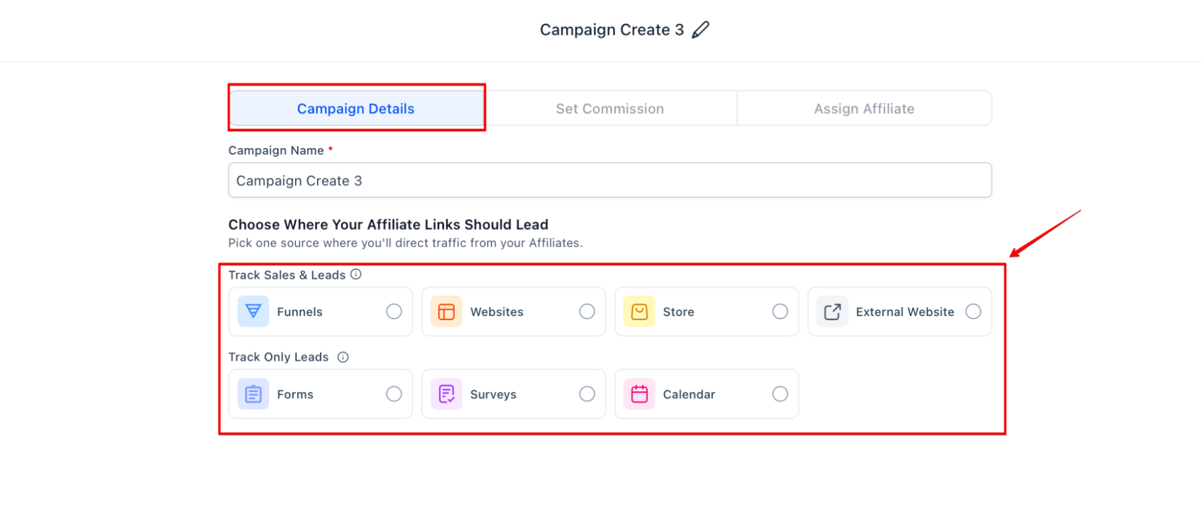Click the blue Funnels funnel icon
Screen dimensions: 1203x505
[x=253, y=311]
